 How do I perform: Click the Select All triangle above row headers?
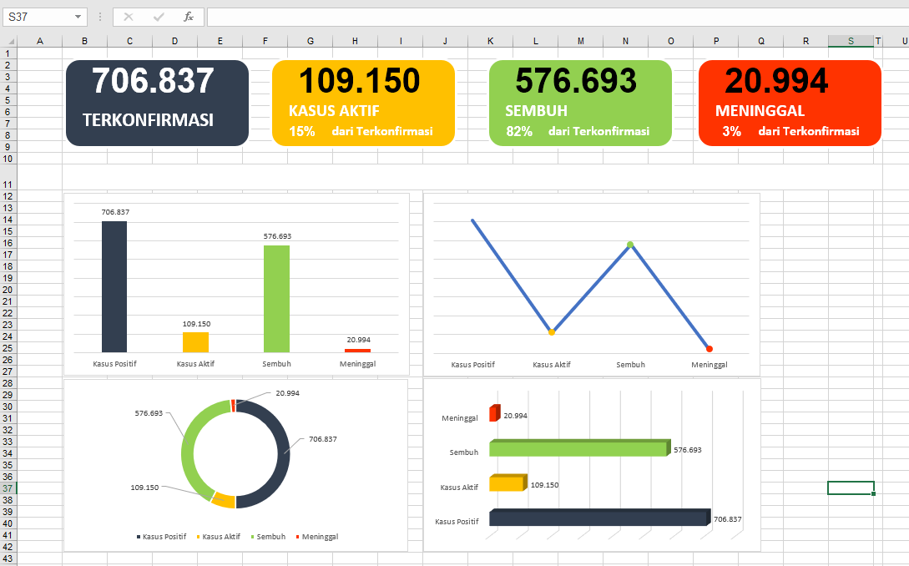point(10,39)
